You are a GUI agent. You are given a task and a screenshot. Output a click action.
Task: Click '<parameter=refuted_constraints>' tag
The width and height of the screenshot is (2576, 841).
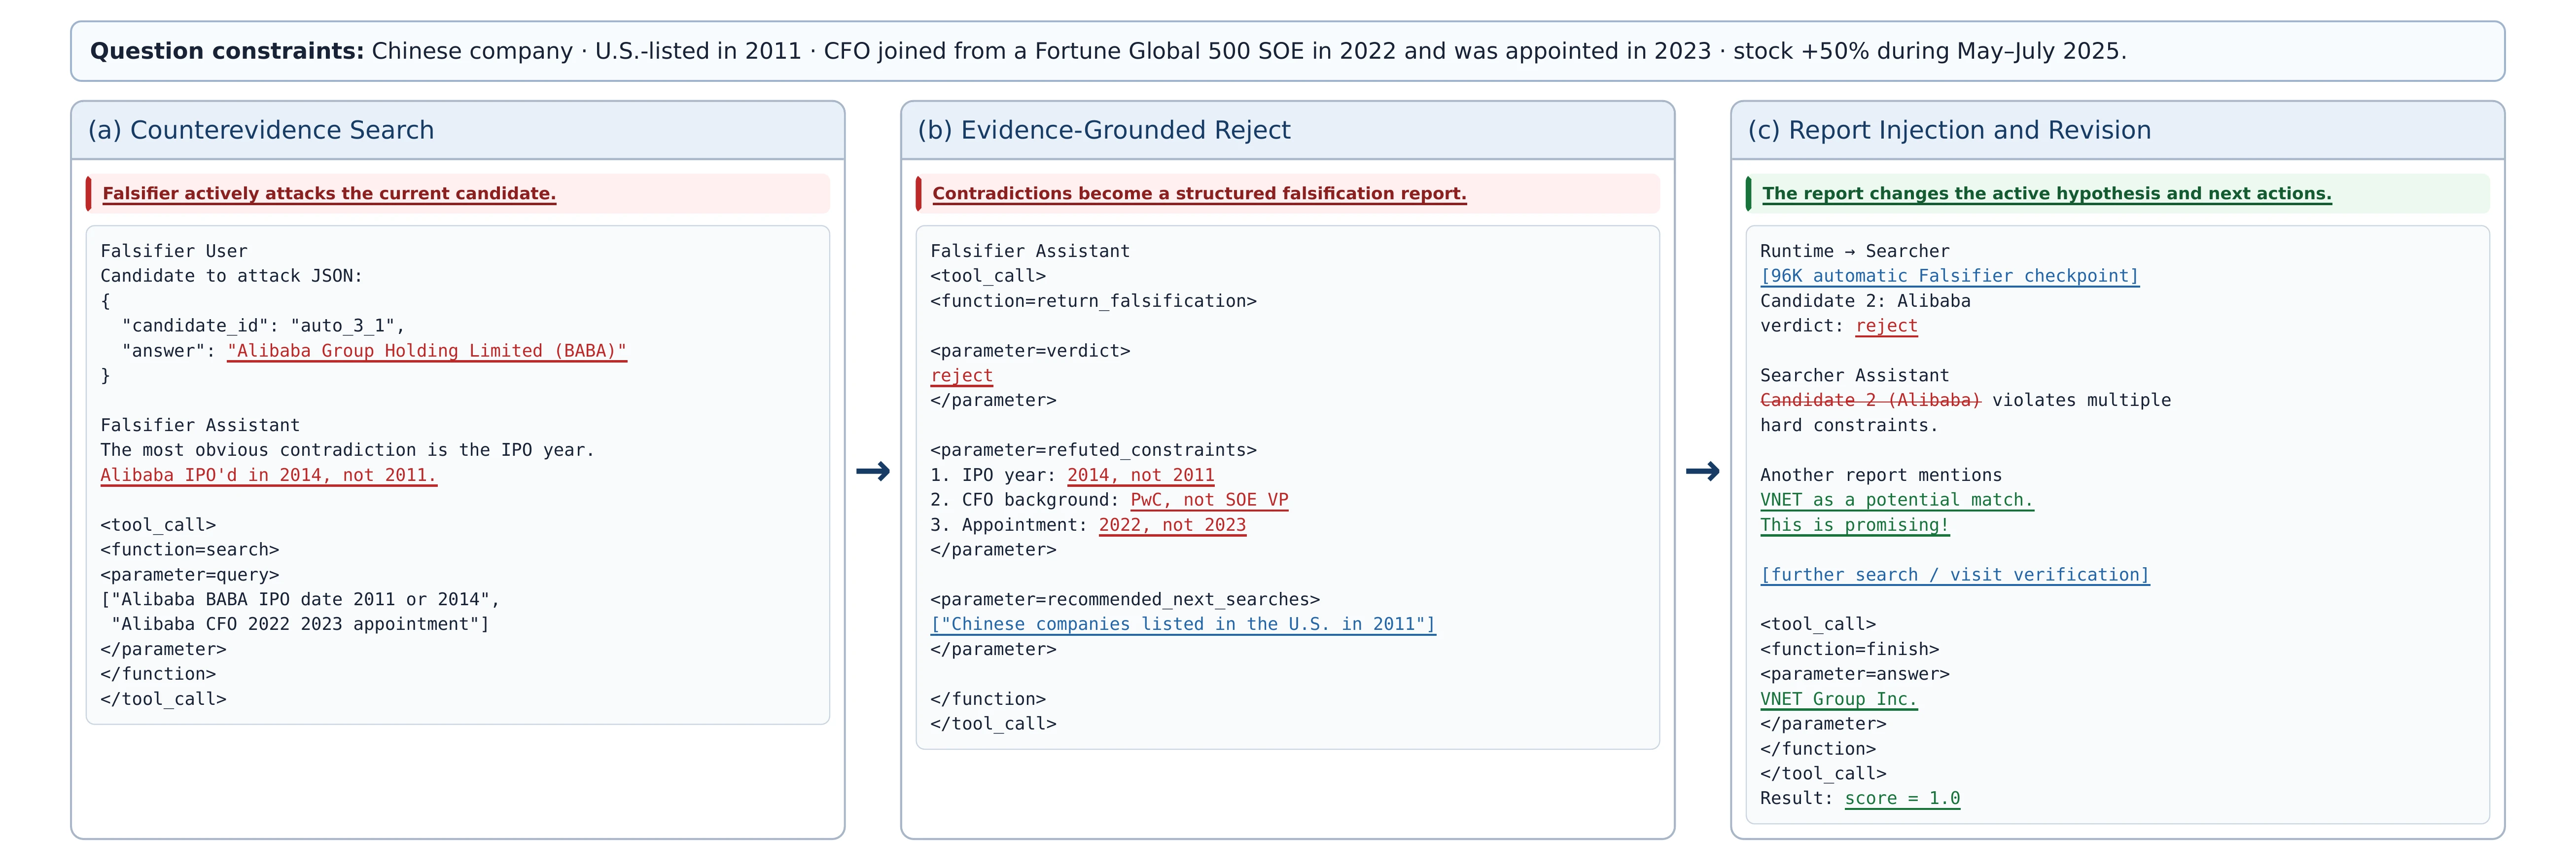[1093, 450]
